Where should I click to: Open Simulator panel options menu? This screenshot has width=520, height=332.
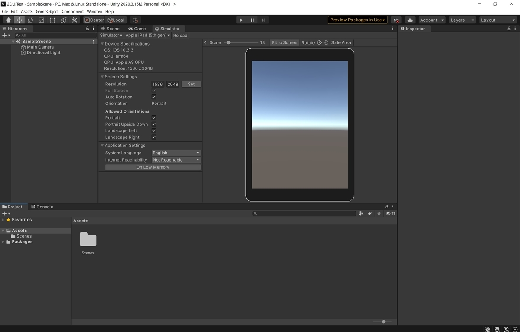point(393,29)
